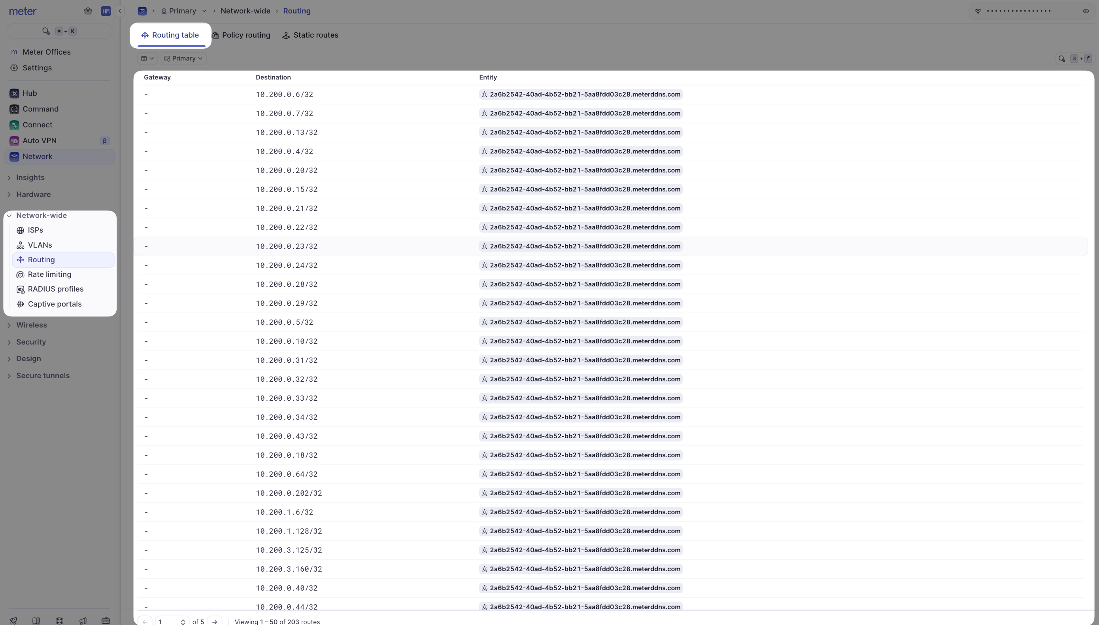The width and height of the screenshot is (1099, 625).
Task: Click the rocket icon in bottom sidebar
Action: (x=13, y=621)
